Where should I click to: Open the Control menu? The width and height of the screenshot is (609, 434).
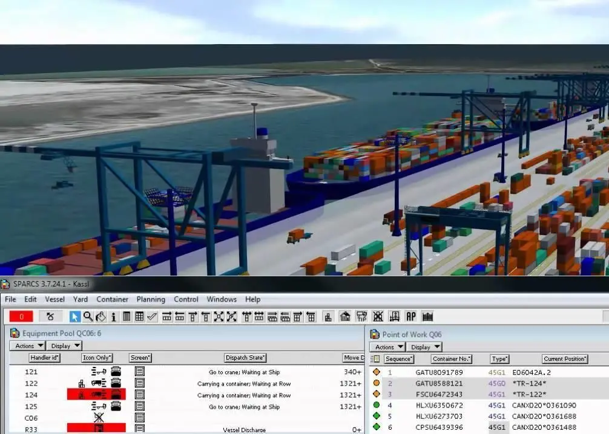pyautogui.click(x=186, y=299)
